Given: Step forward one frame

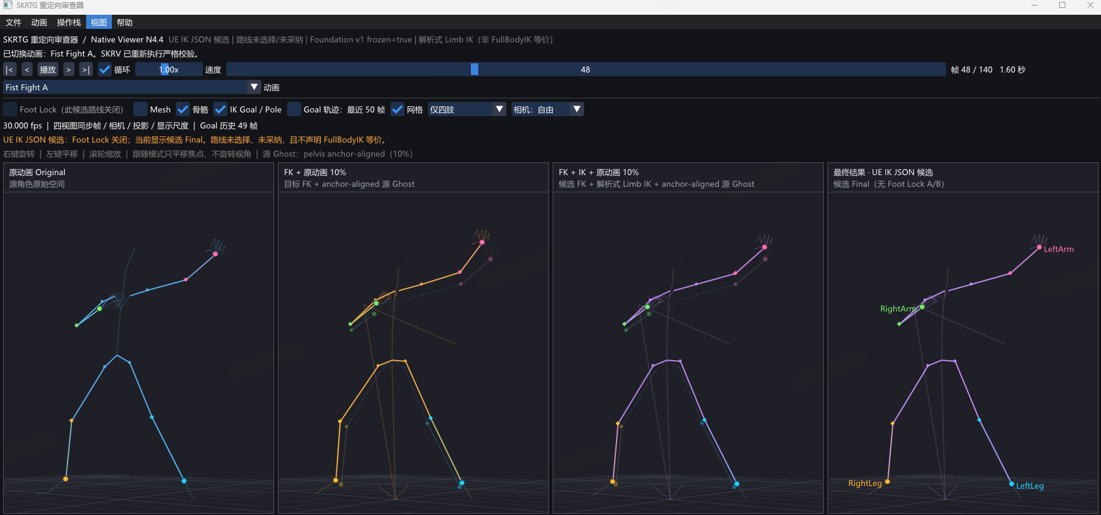Looking at the screenshot, I should [68, 69].
